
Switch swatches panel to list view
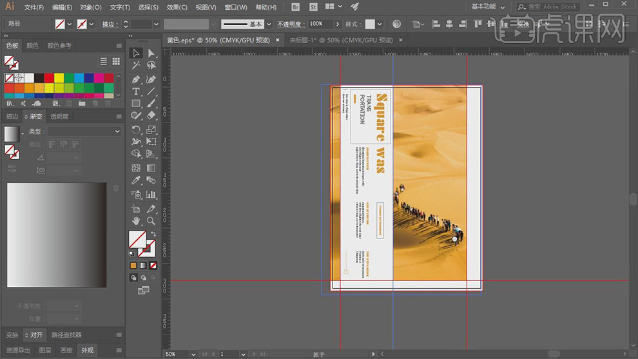[x=104, y=61]
